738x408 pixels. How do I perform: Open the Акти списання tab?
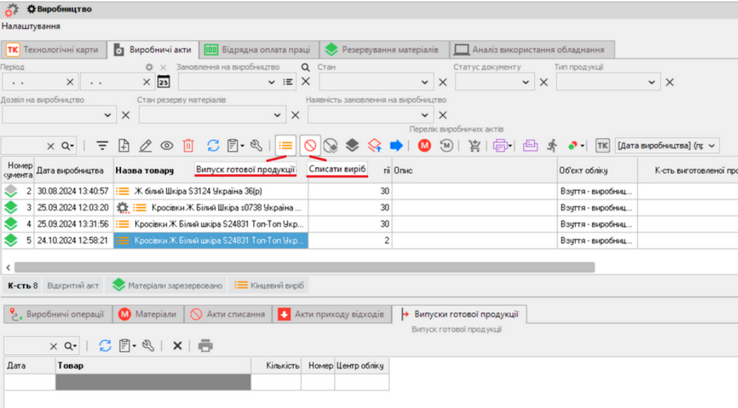pos(227,314)
